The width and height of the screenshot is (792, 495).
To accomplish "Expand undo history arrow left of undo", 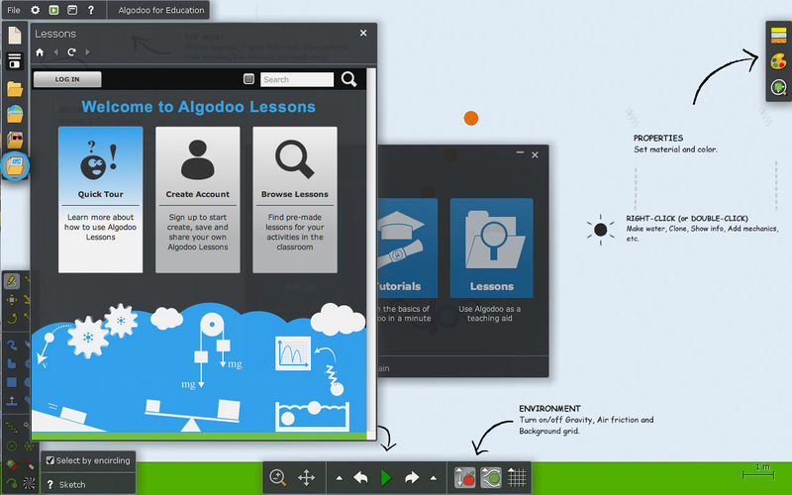I will pyautogui.click(x=339, y=478).
